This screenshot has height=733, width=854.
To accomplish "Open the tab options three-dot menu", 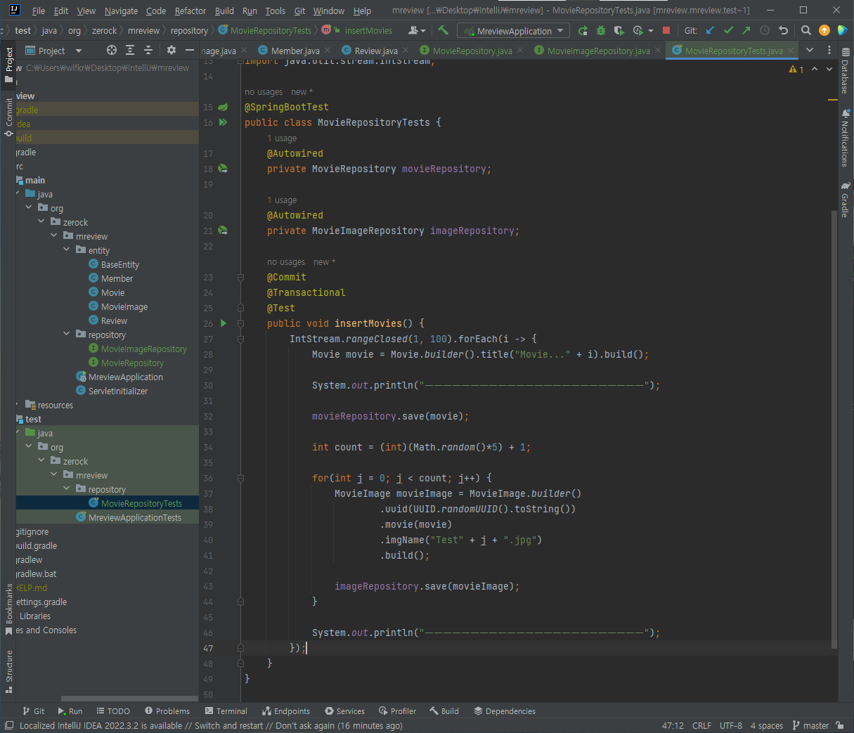I will click(x=829, y=50).
